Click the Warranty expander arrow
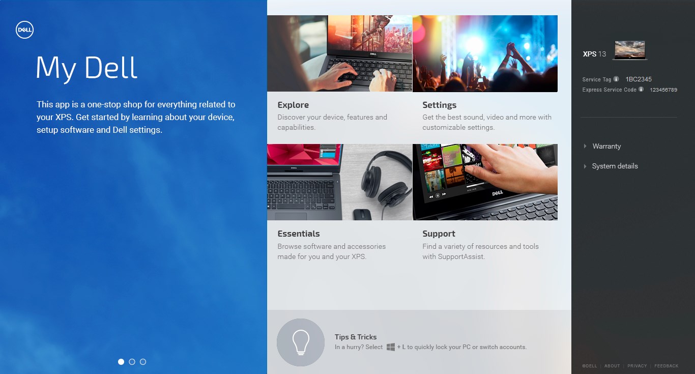The height and width of the screenshot is (374, 695). [x=585, y=146]
